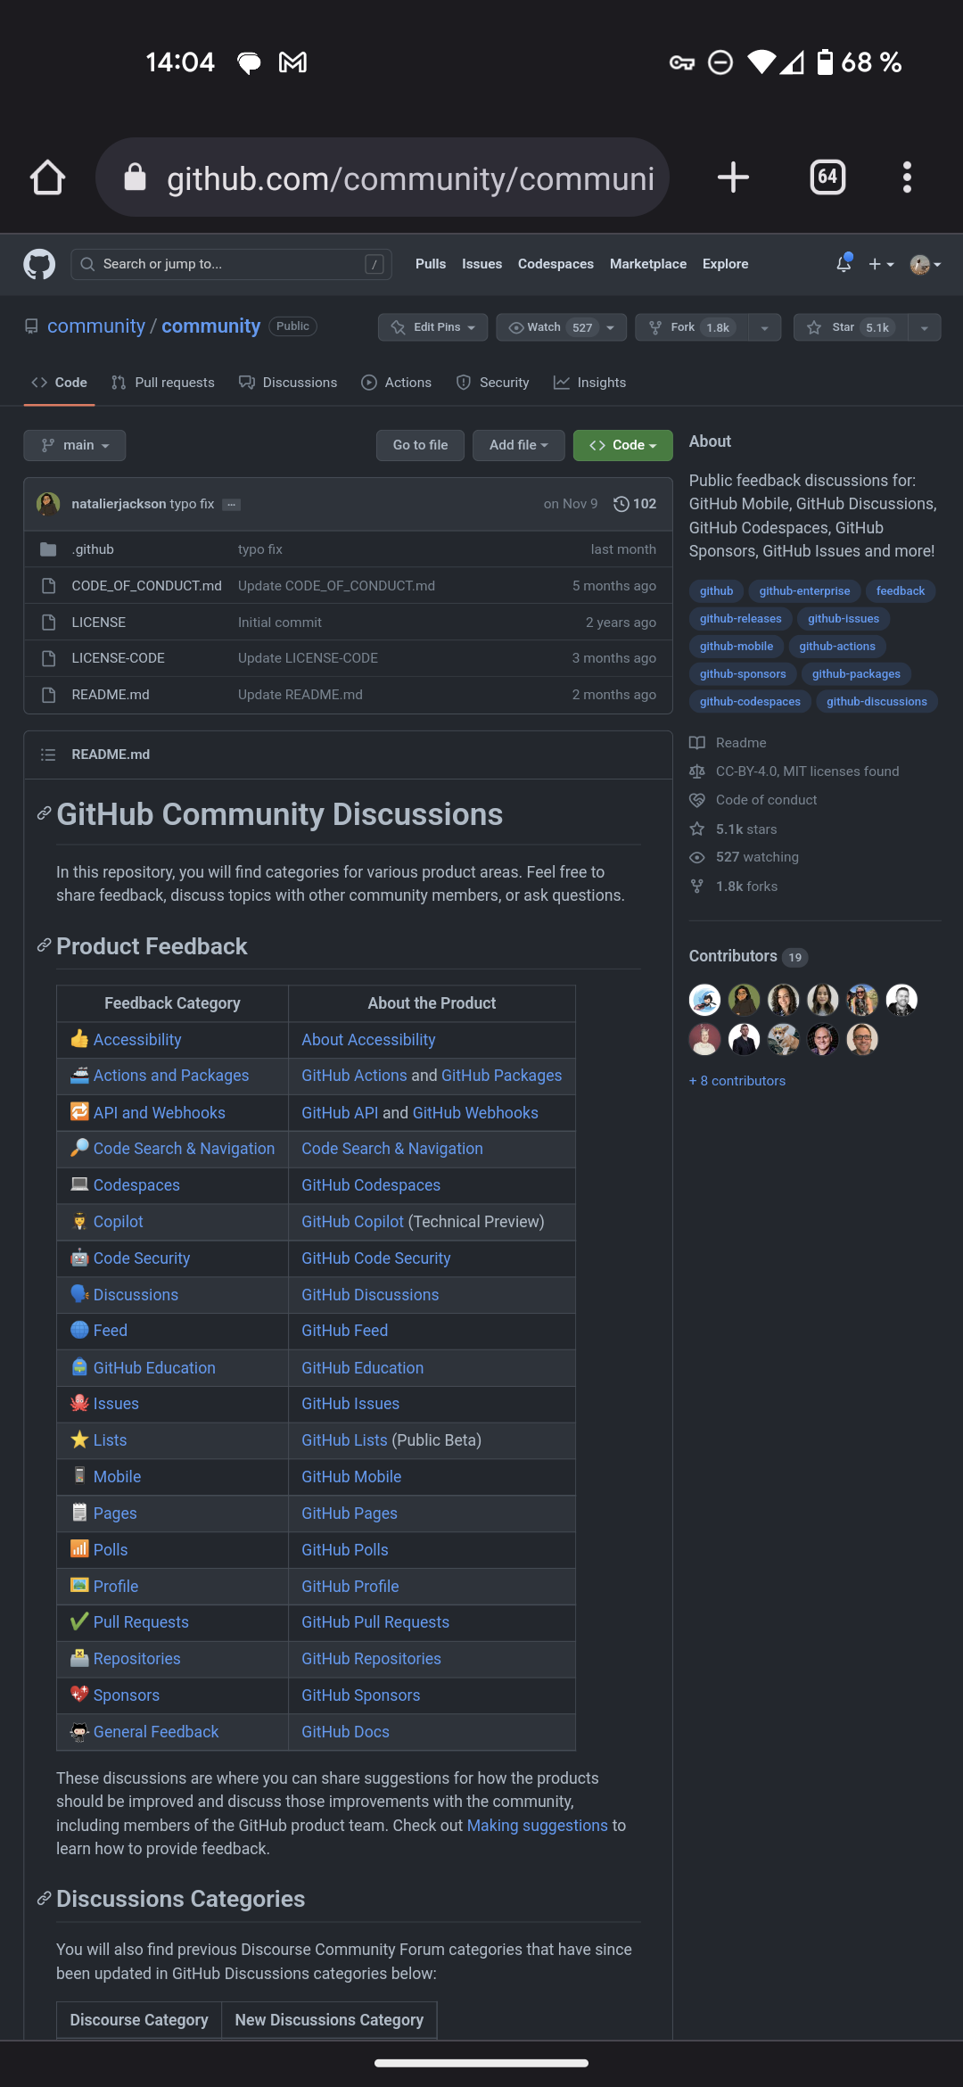
Task: Select the github-enterprise topic tag
Action: 804,591
